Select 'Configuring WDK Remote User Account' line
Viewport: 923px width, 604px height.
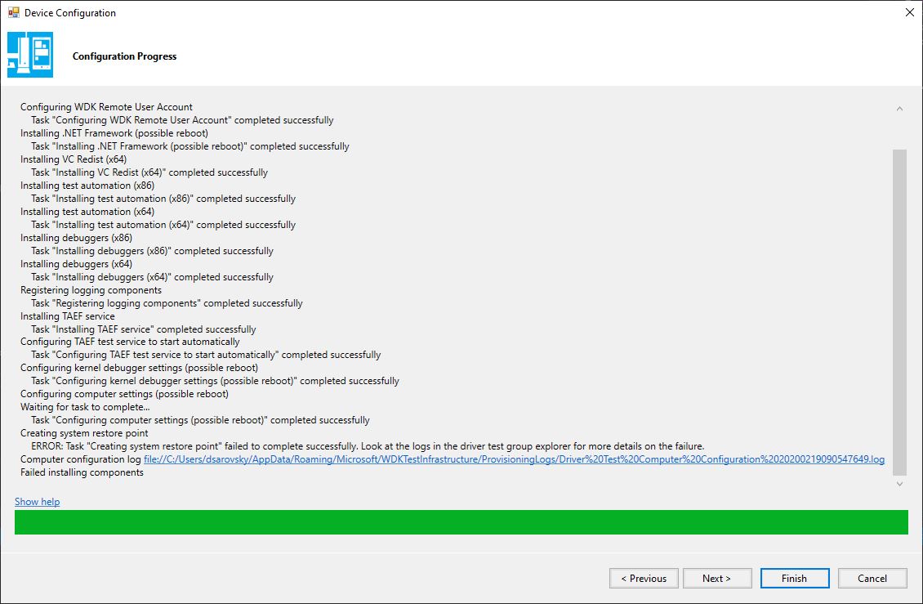pyautogui.click(x=106, y=106)
